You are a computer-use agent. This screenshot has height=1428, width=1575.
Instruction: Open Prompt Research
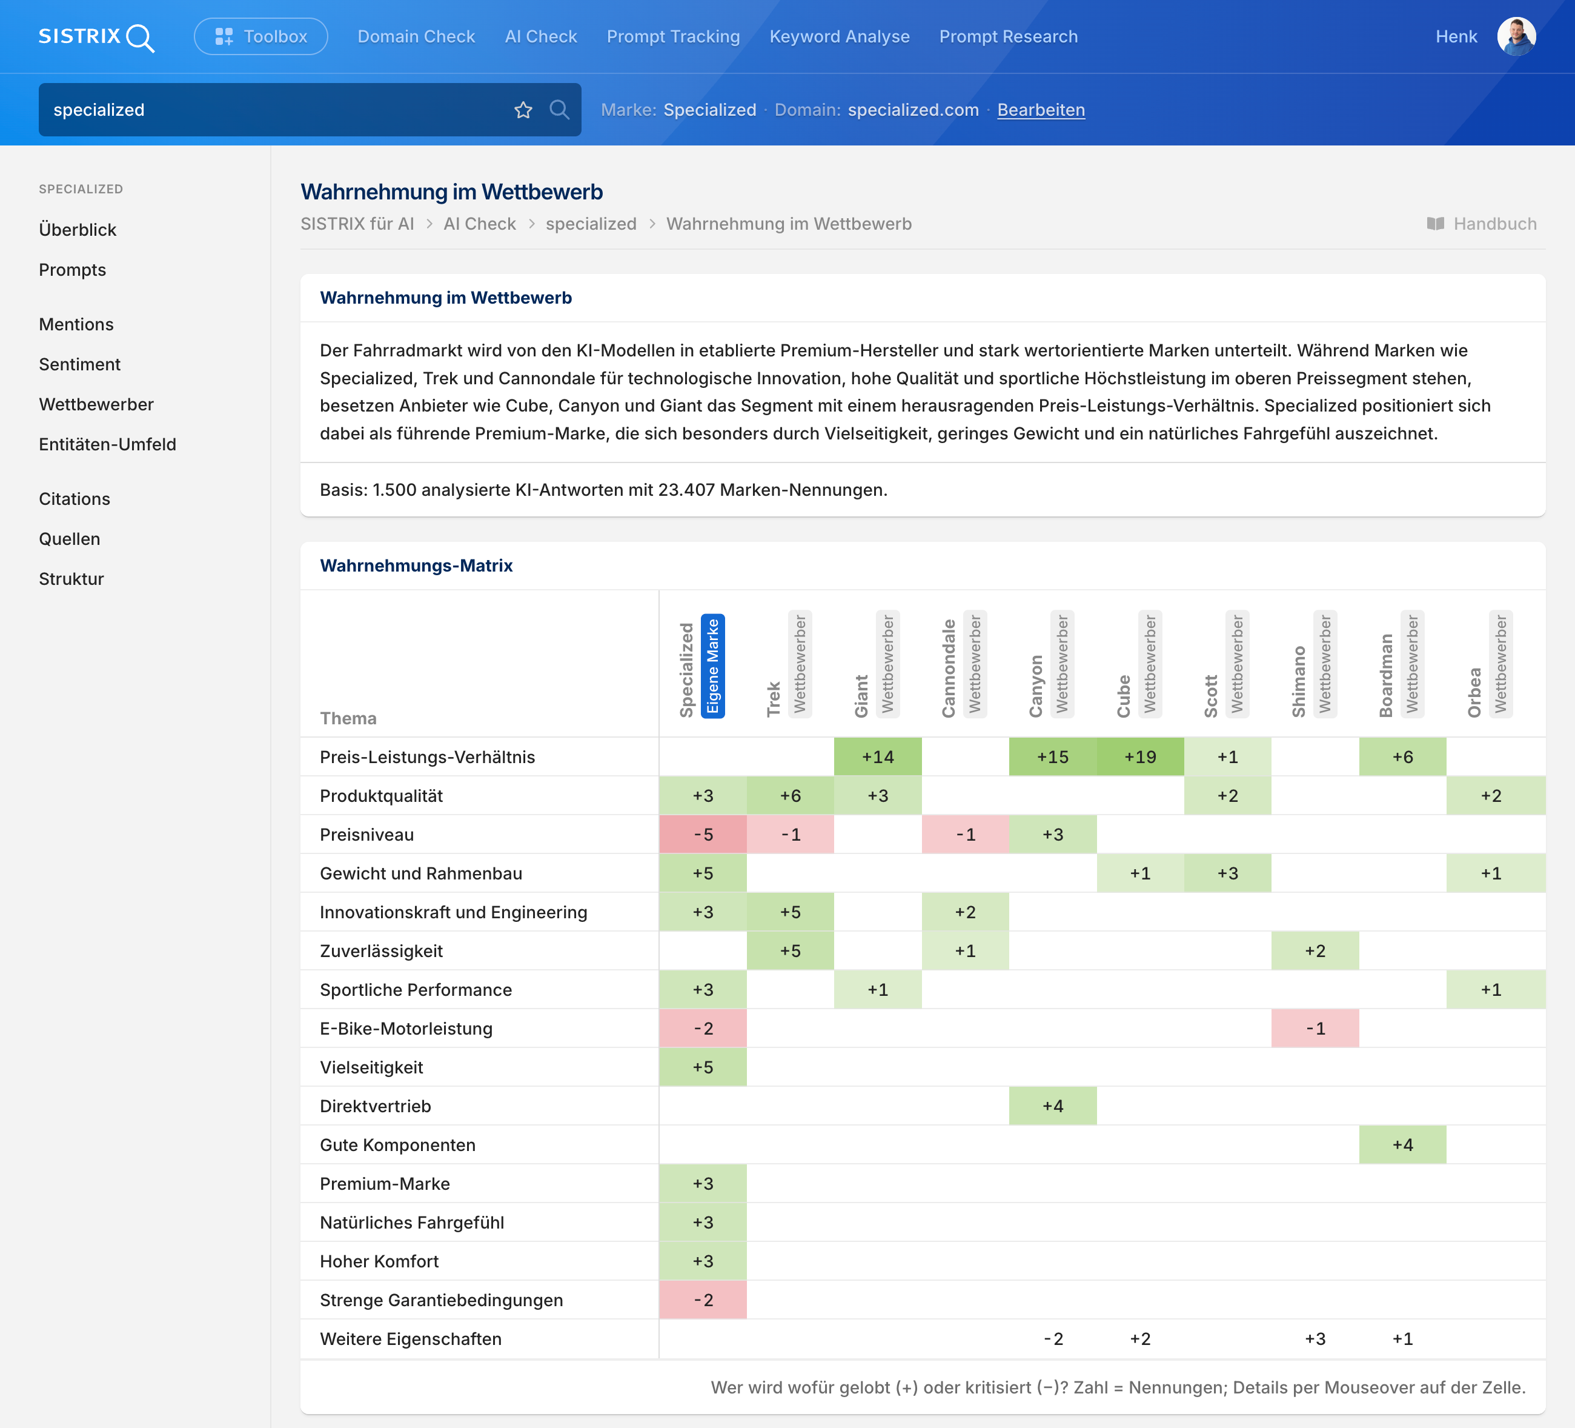coord(1008,37)
